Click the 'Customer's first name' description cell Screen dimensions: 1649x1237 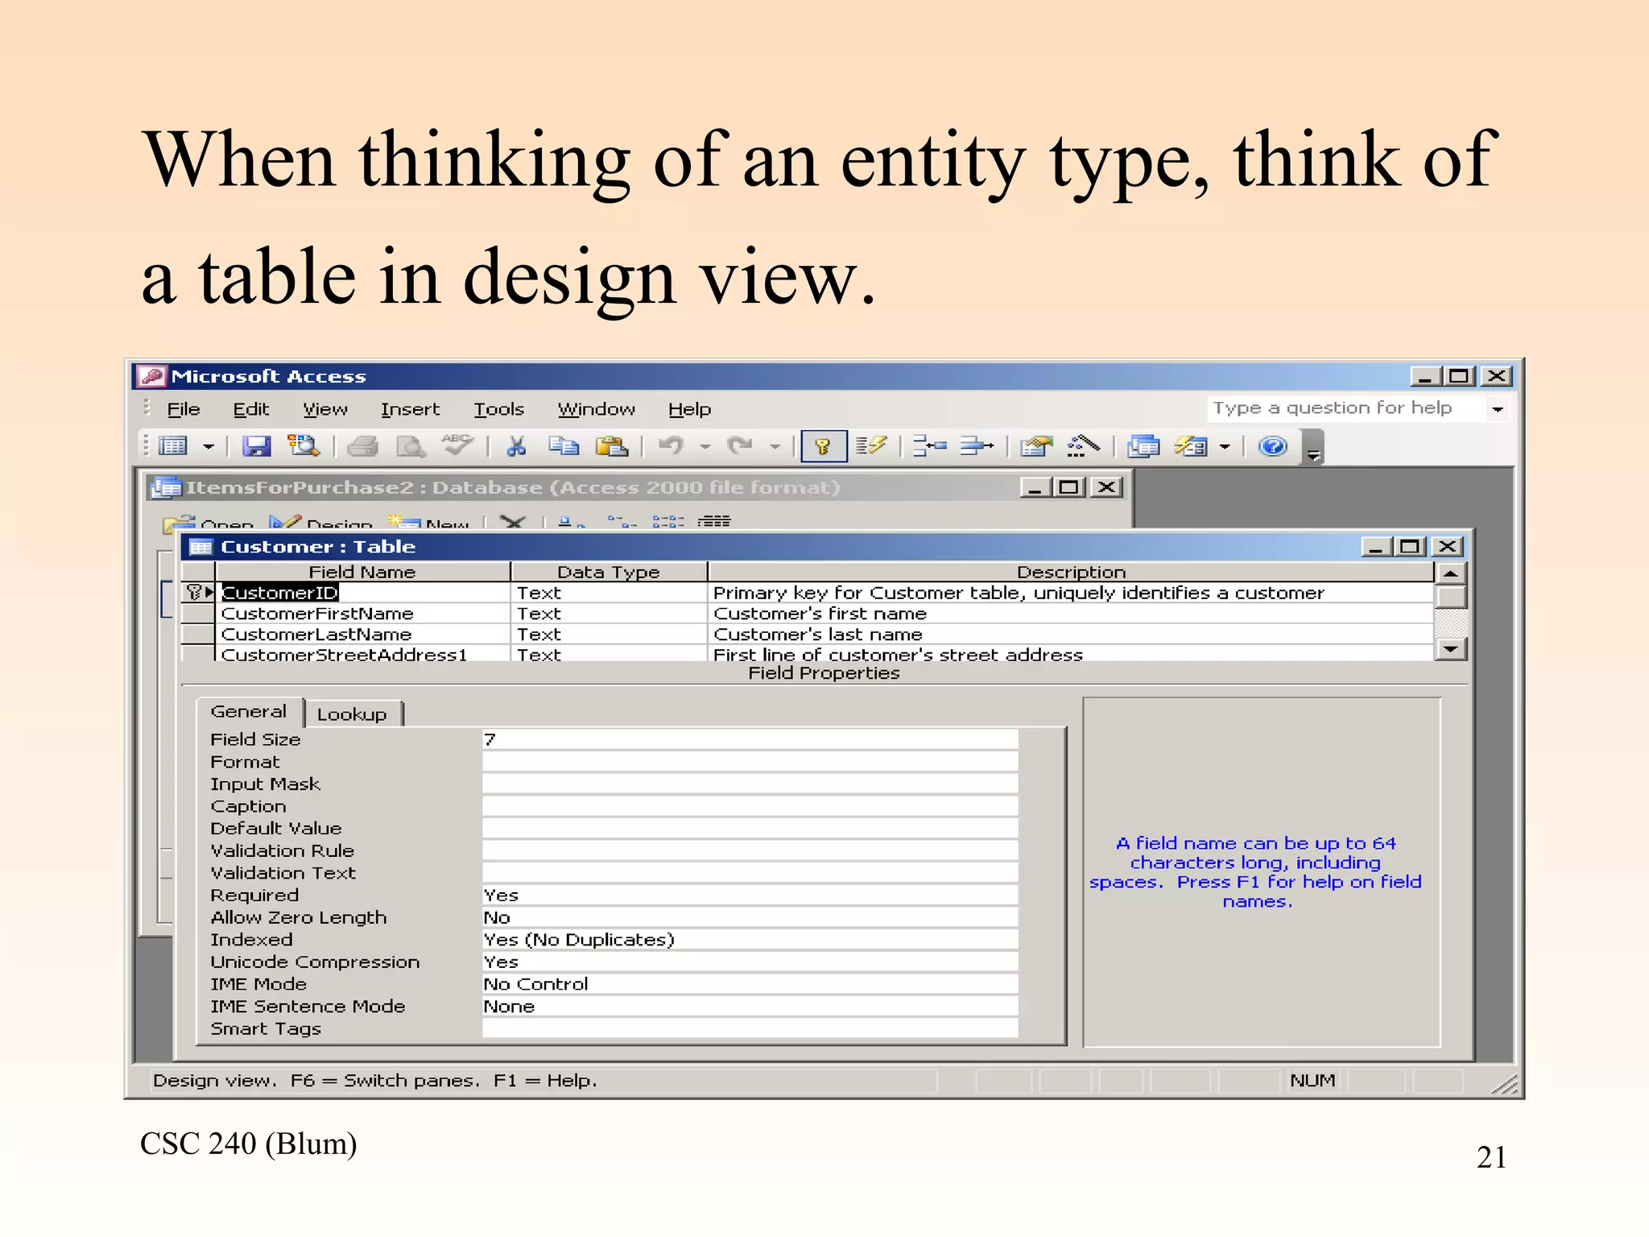[x=1071, y=614]
